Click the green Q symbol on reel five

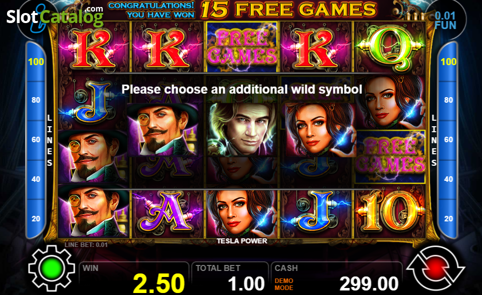[390, 48]
